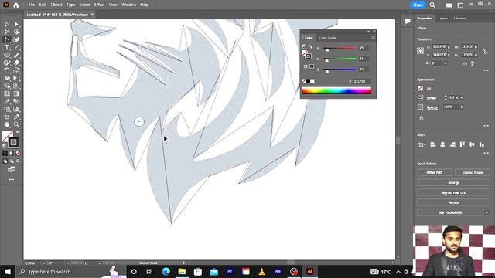This screenshot has width=495, height=278.
Task: Select the Rotate tool
Action: [x=7, y=70]
